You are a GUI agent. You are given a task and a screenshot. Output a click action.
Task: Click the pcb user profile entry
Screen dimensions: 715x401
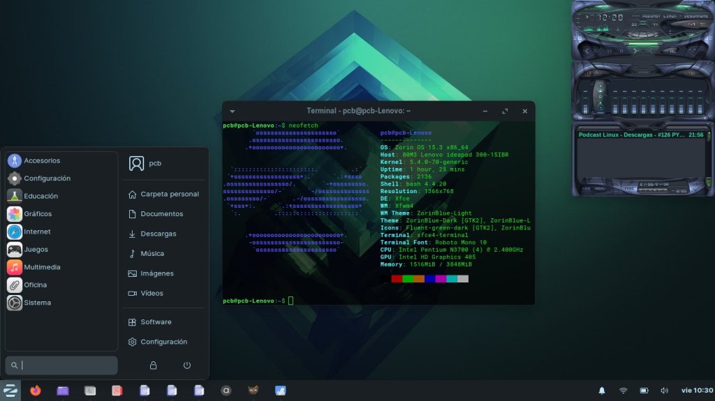pos(155,163)
